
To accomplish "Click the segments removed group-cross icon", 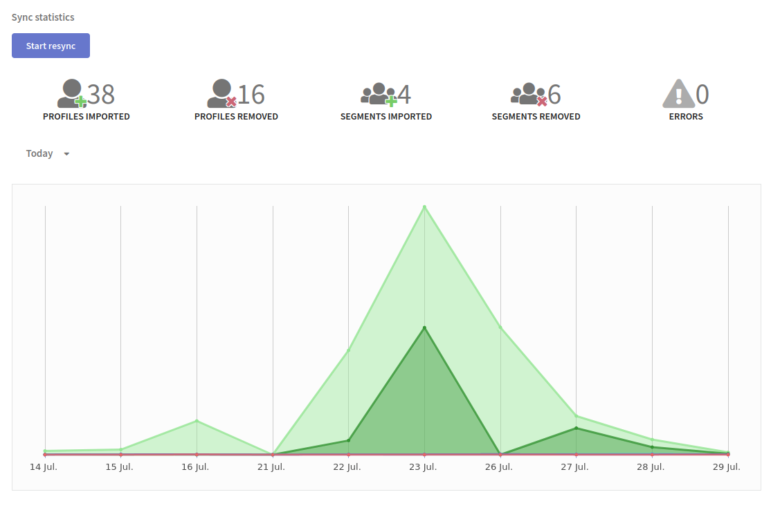I will pyautogui.click(x=529, y=94).
